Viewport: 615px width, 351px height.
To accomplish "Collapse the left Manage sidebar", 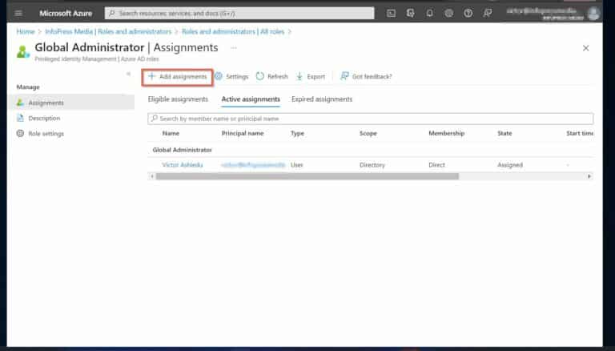I will tap(128, 74).
